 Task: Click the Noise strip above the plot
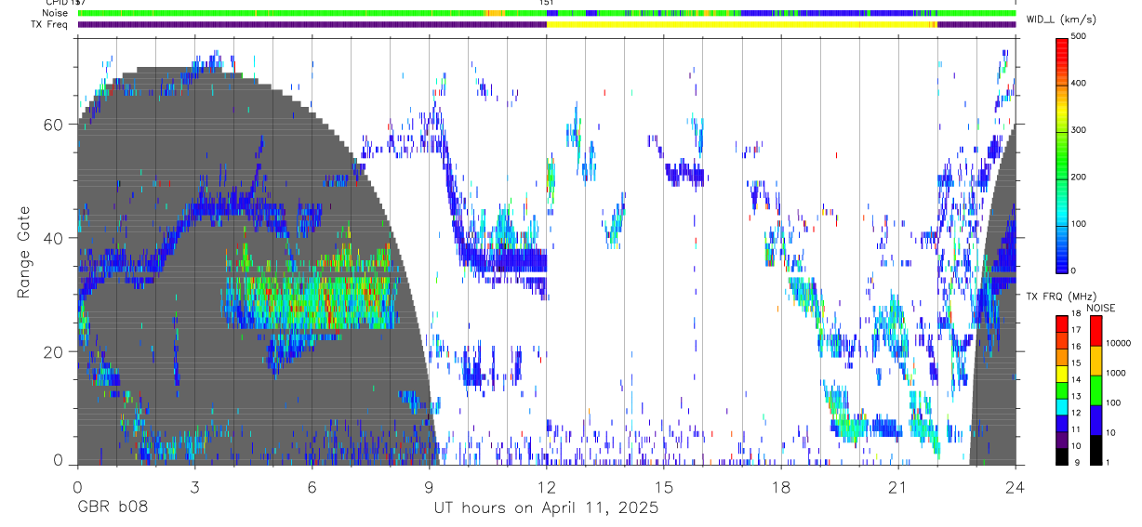point(546,13)
